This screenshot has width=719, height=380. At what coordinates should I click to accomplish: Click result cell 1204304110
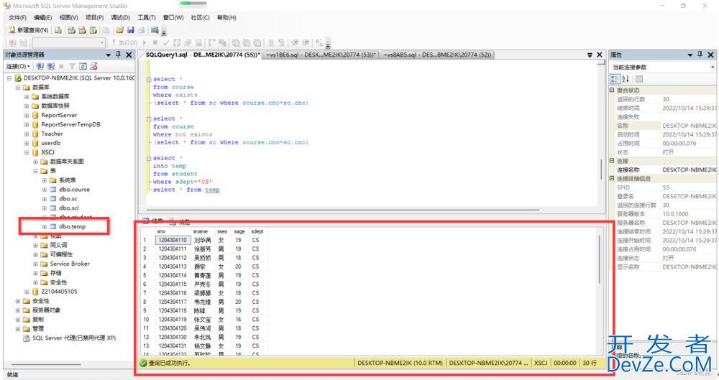(173, 240)
